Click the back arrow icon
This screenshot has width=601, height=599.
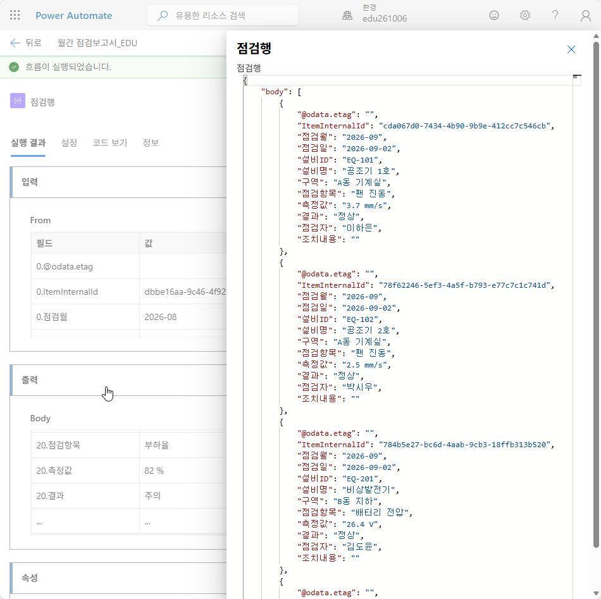(x=15, y=43)
